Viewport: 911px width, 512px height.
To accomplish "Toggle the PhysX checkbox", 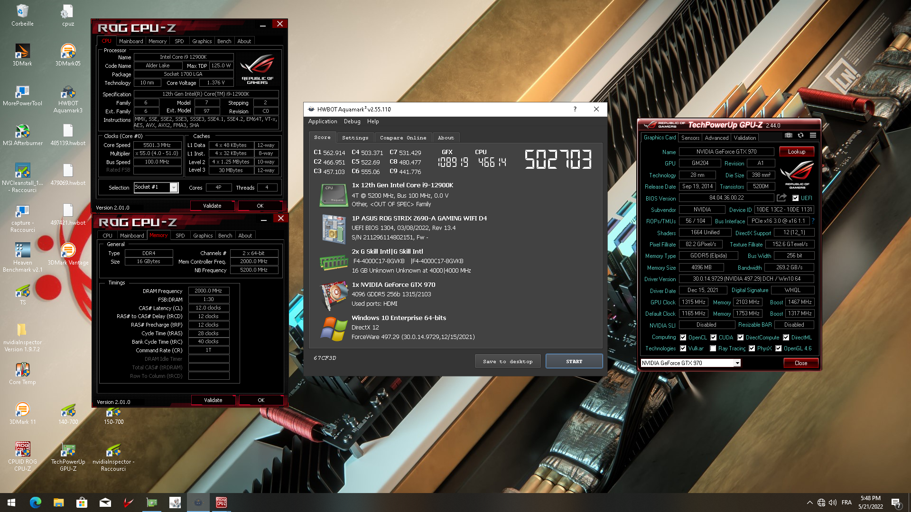I will click(752, 348).
